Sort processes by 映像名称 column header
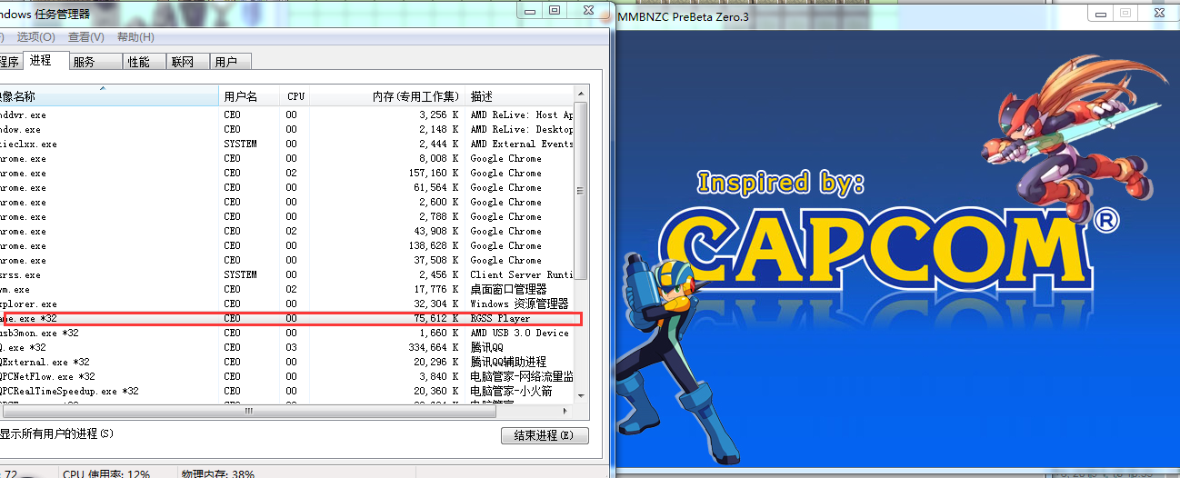This screenshot has height=478, width=1180. point(109,96)
